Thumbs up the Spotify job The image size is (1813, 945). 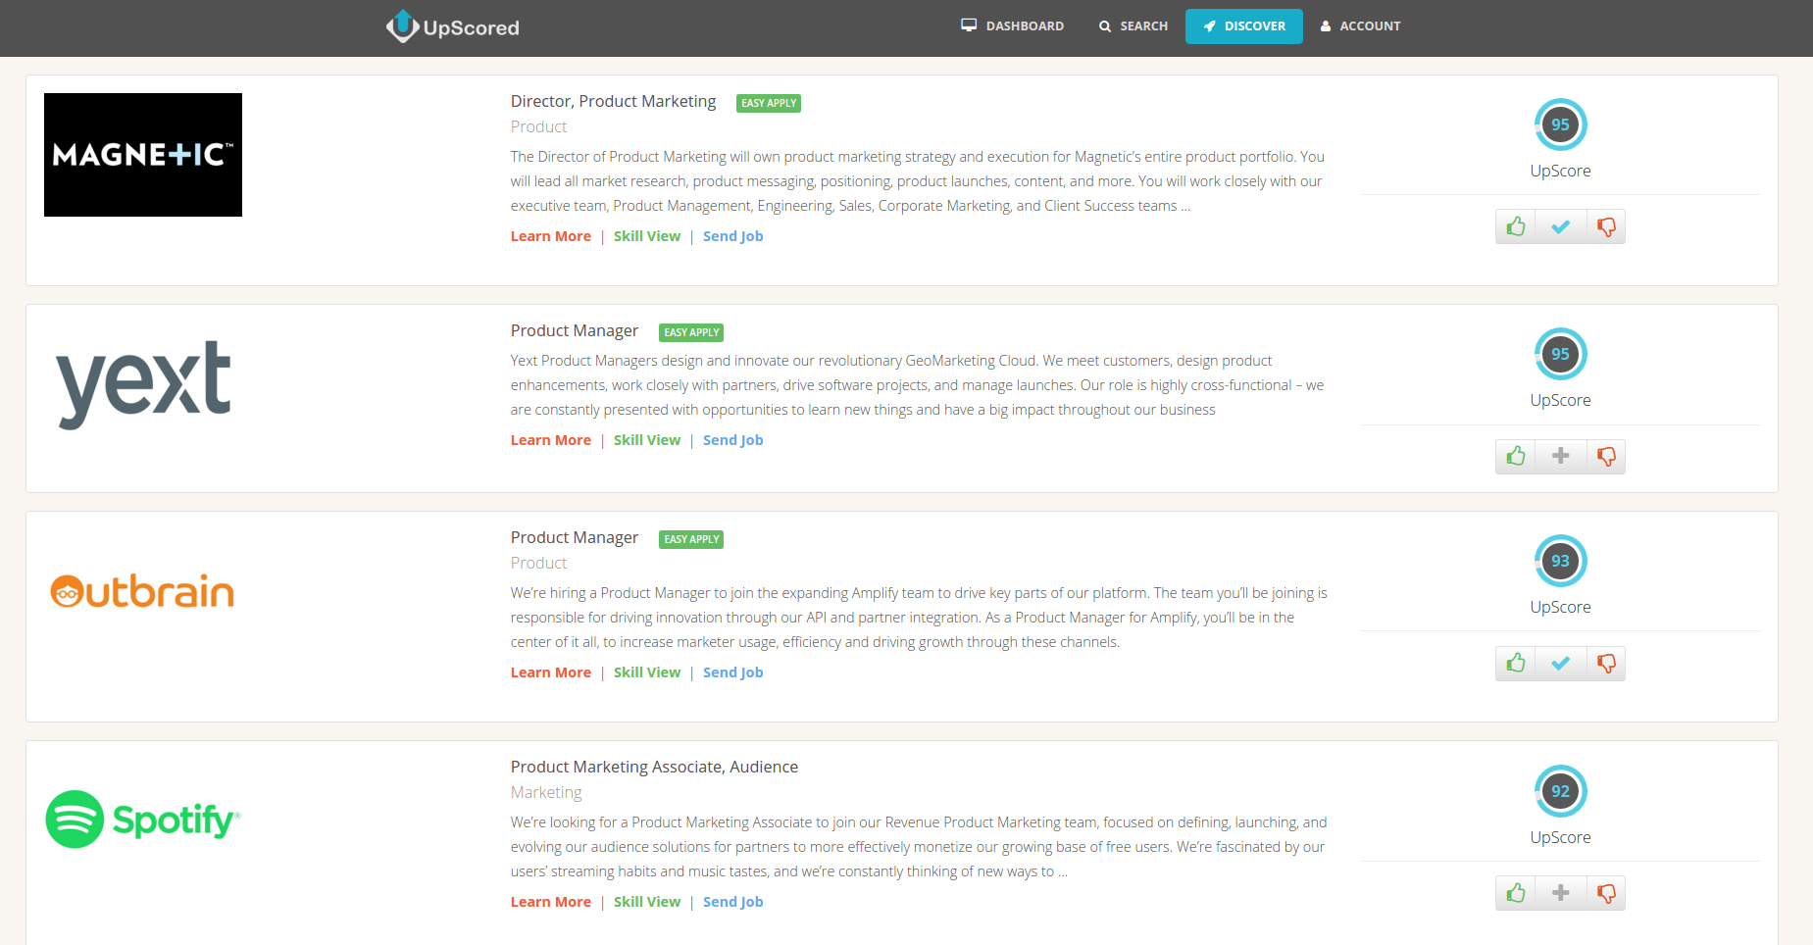click(1516, 893)
